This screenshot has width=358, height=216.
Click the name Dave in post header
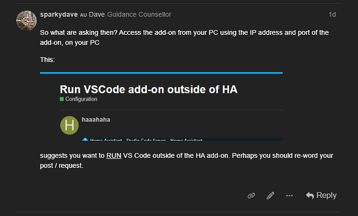point(97,15)
